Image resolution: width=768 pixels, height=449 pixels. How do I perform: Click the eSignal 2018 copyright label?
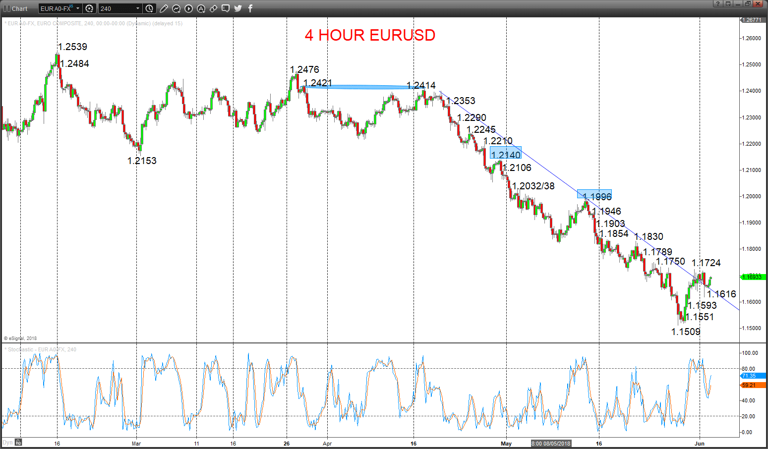point(20,338)
